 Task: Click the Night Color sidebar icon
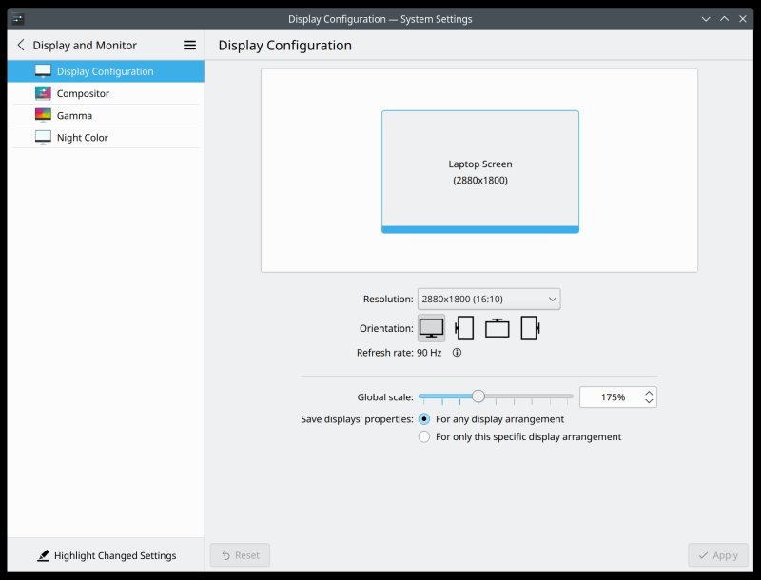point(42,136)
